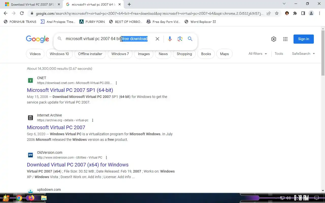The height and width of the screenshot is (203, 325).
Task: Open more options for the CNET result
Action: click(x=116, y=83)
